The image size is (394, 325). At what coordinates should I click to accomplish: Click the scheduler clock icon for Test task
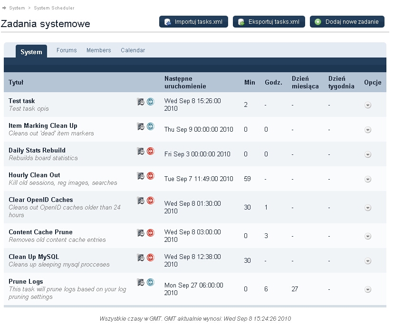coord(141,101)
